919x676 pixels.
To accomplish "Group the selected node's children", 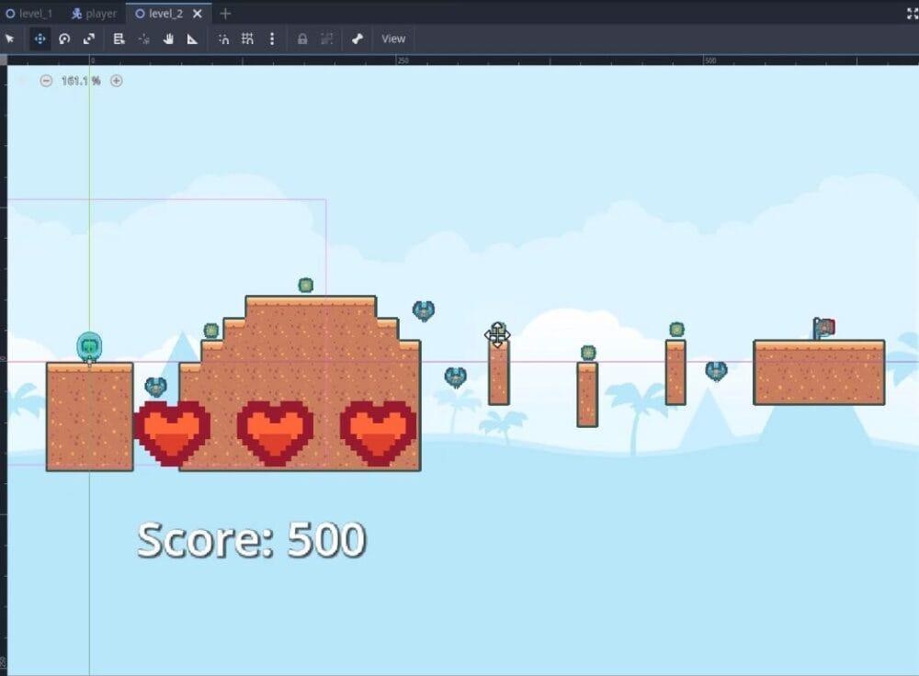I will (x=327, y=39).
